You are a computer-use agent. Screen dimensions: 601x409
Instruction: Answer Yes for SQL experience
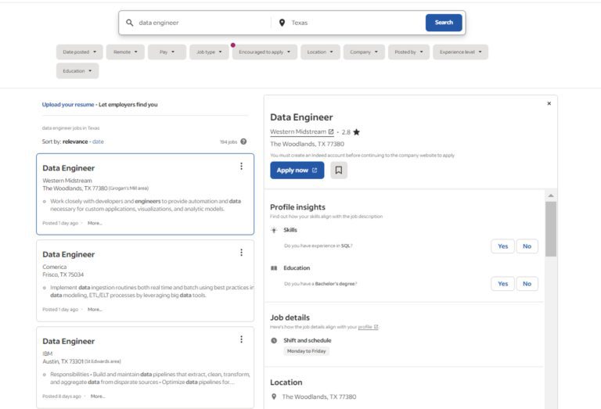[502, 246]
